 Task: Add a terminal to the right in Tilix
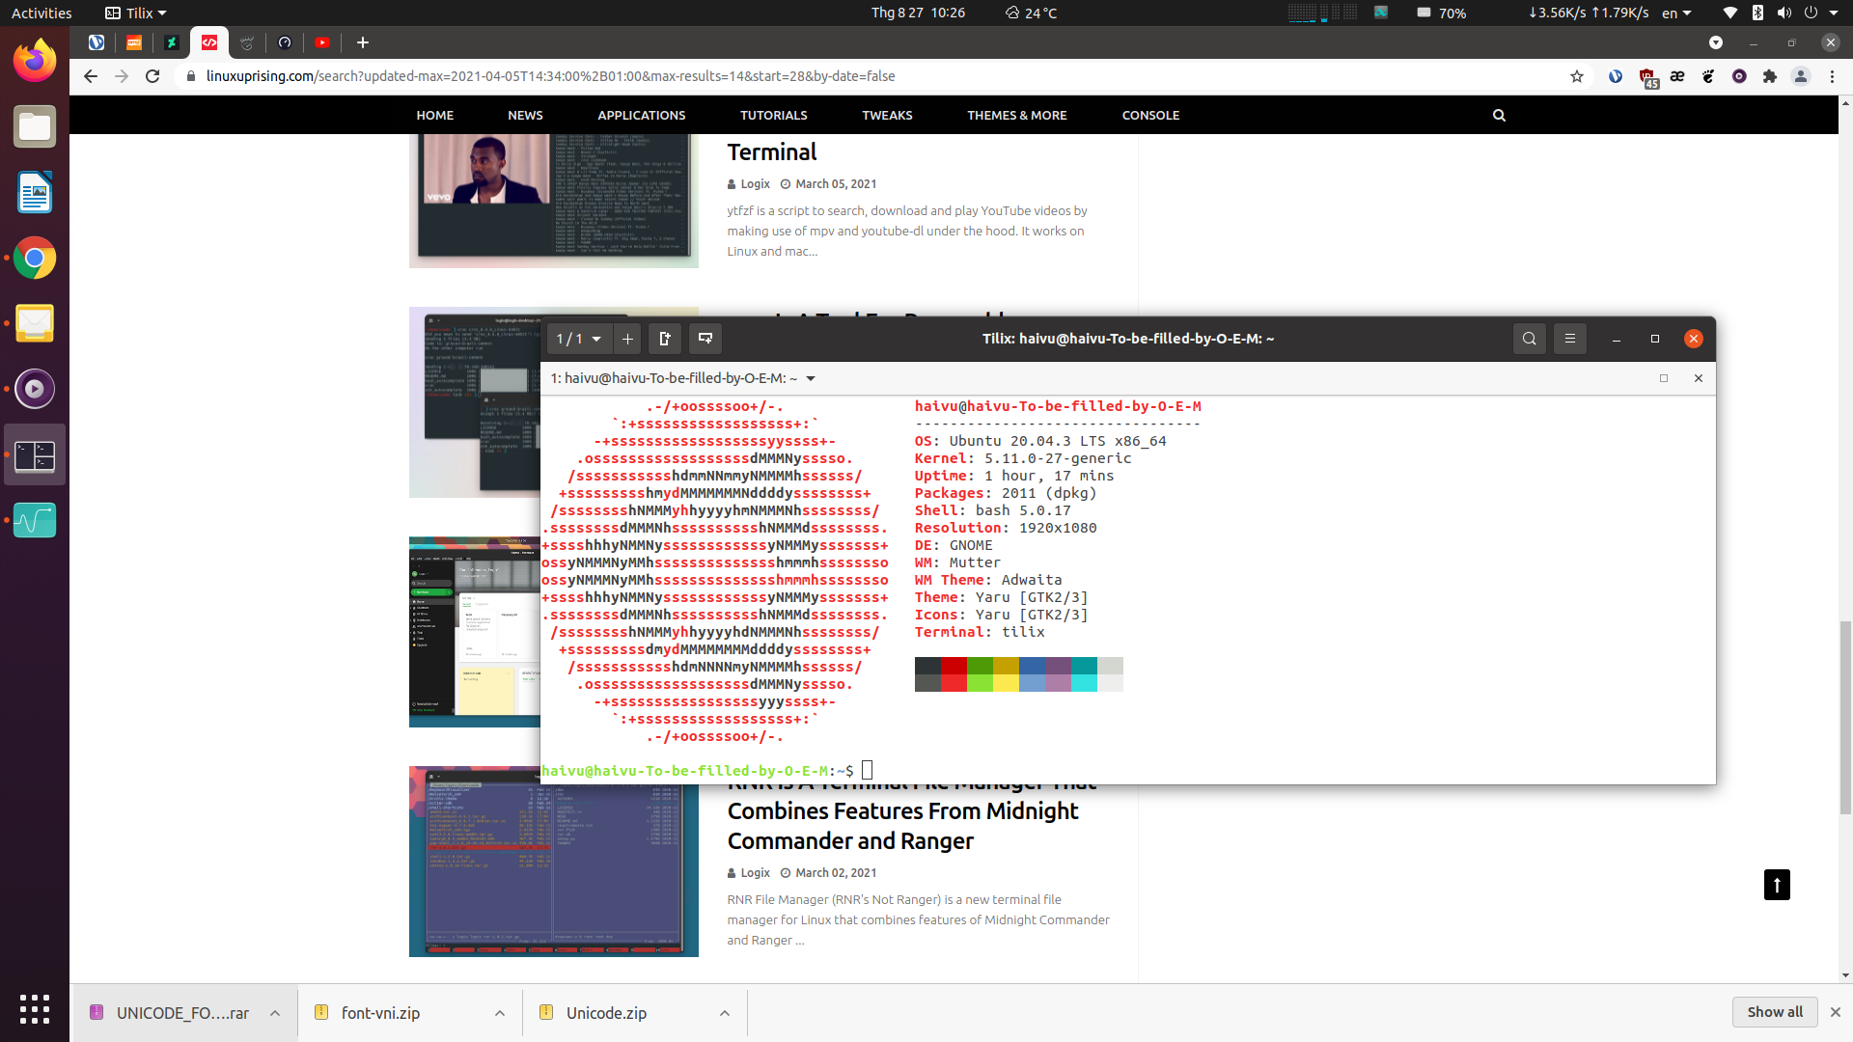coord(664,339)
